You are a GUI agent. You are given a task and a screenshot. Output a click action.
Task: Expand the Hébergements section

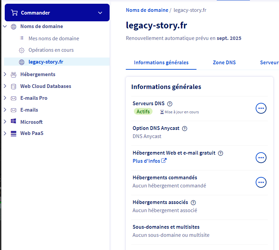[5, 74]
